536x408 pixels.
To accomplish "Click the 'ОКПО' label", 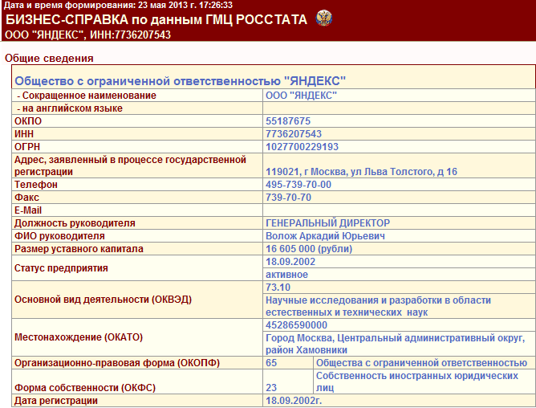I will 28,121.
